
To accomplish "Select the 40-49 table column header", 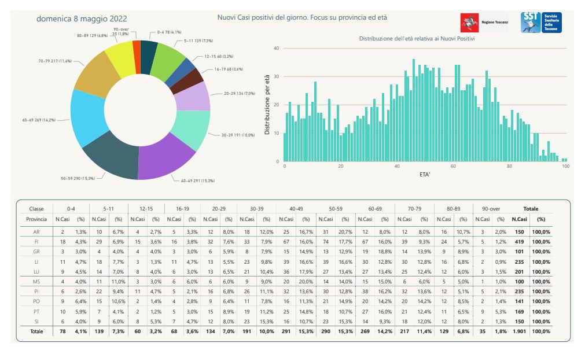I will point(296,208).
